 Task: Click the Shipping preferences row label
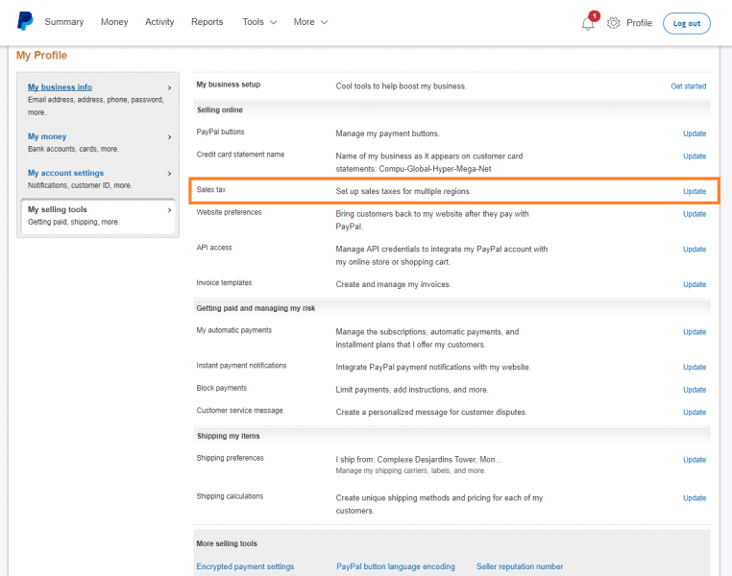[x=231, y=458]
